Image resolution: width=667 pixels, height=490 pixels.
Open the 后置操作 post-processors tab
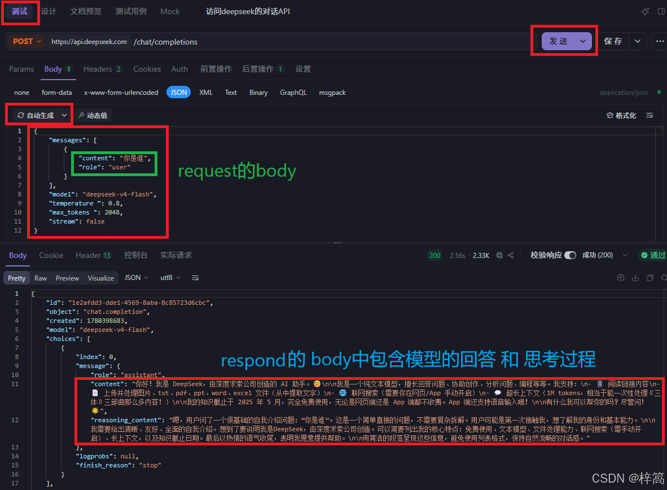click(x=262, y=69)
